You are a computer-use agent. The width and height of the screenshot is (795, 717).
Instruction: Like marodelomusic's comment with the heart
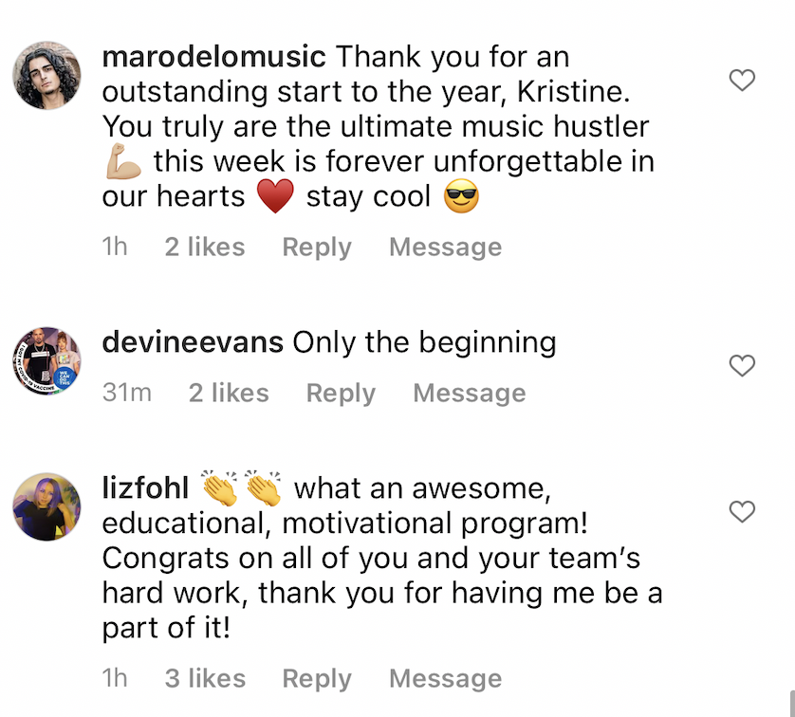(742, 81)
